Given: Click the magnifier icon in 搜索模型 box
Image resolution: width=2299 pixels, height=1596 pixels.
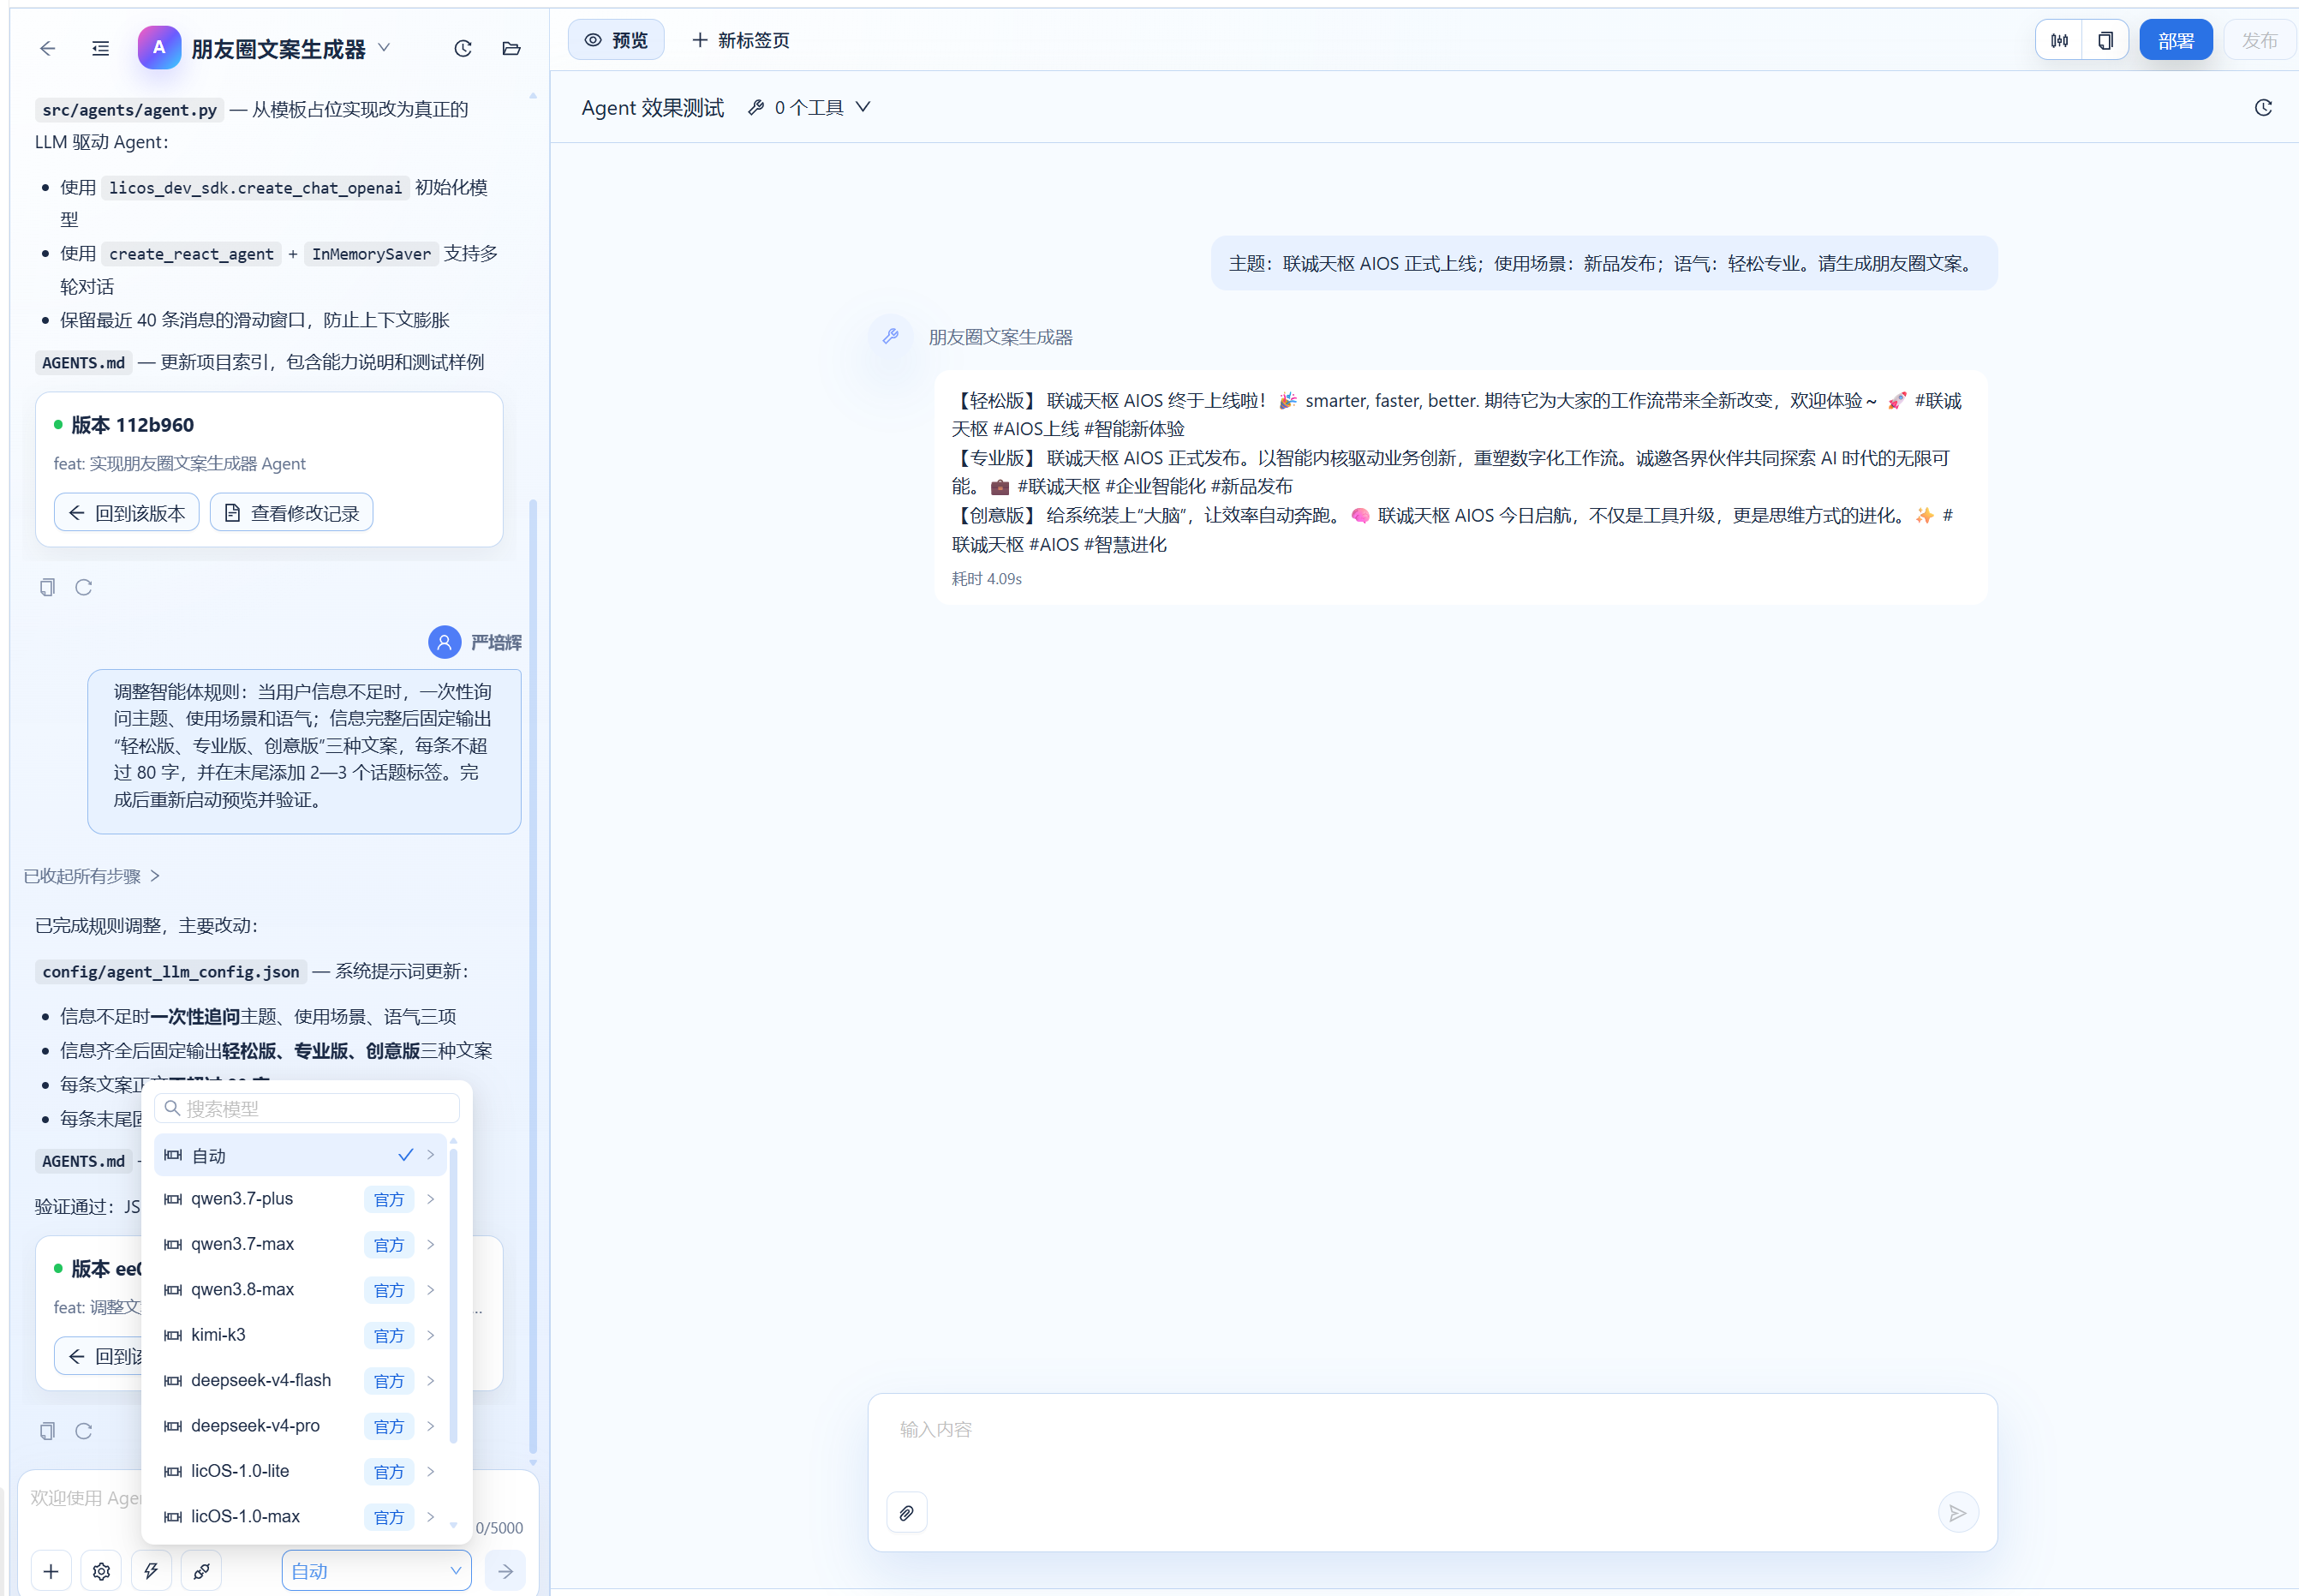Looking at the screenshot, I should [x=172, y=1108].
